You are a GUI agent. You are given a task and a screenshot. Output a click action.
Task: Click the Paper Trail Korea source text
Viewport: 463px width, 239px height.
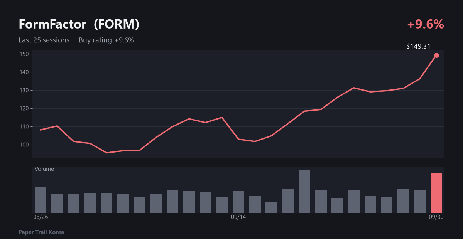pos(41,232)
